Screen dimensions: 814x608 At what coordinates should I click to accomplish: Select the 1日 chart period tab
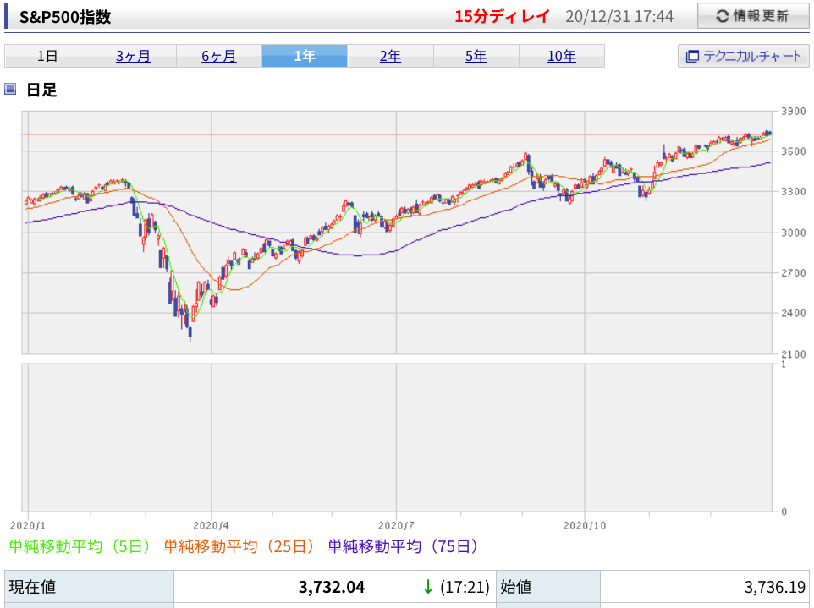pyautogui.click(x=47, y=56)
